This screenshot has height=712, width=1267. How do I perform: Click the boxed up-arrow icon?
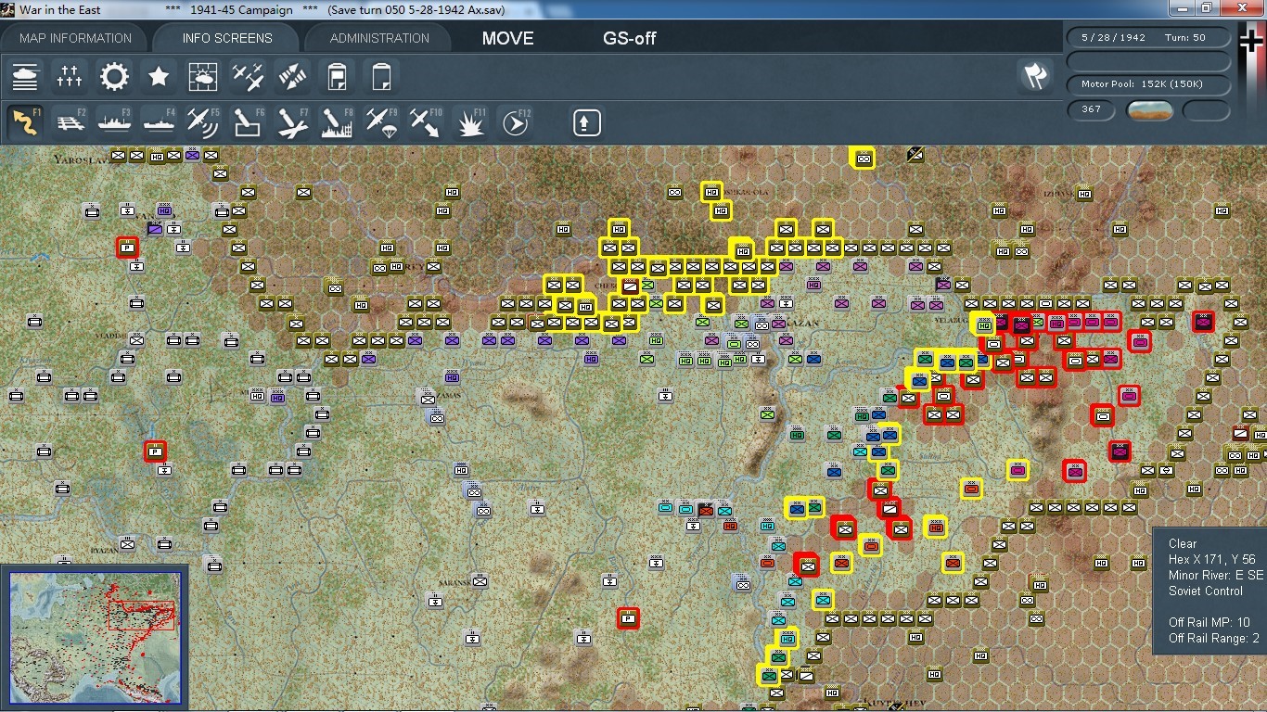click(x=587, y=122)
